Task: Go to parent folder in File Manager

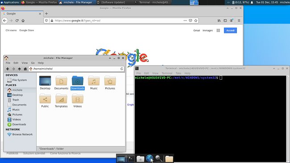Action: coord(20,69)
